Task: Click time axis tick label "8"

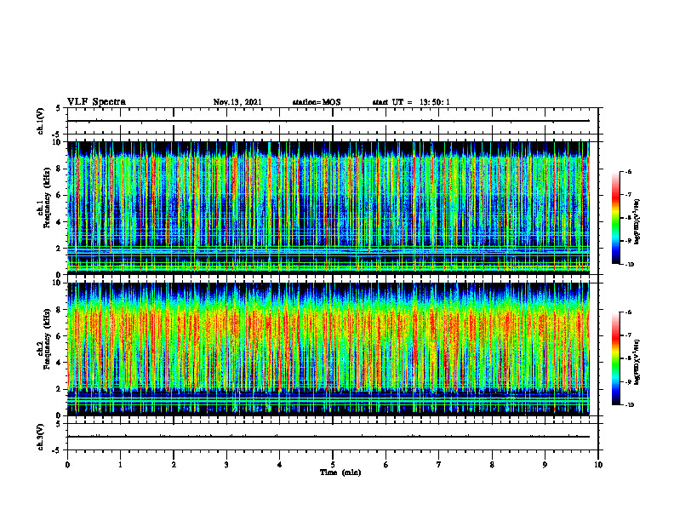Action: point(492,465)
